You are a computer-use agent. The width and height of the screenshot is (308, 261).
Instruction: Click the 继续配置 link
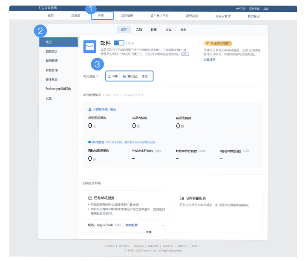(x=132, y=225)
